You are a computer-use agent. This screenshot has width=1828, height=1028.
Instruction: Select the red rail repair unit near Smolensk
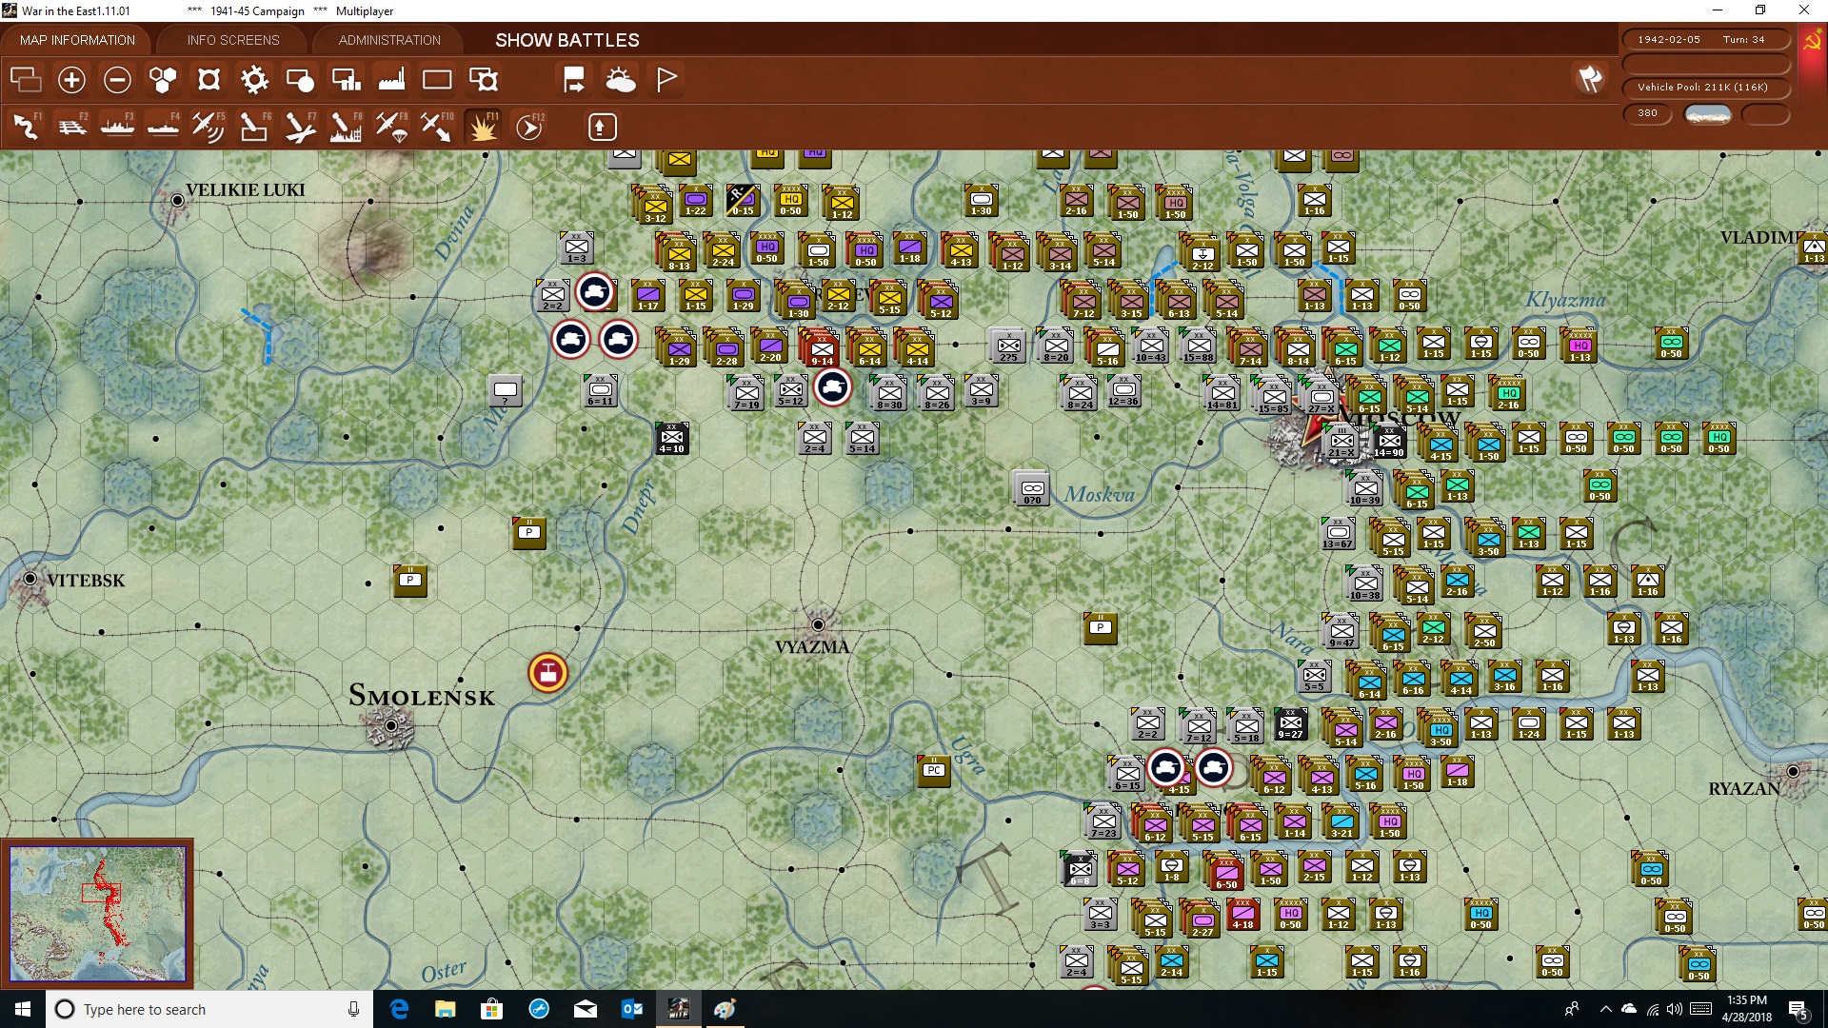pos(548,673)
